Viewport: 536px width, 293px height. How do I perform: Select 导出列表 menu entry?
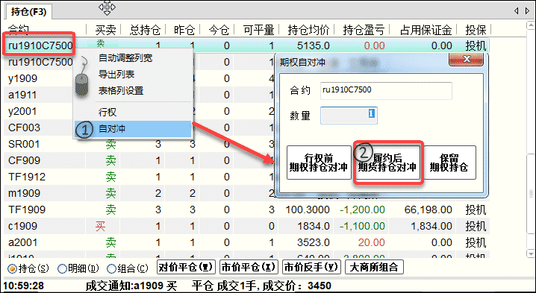point(116,74)
